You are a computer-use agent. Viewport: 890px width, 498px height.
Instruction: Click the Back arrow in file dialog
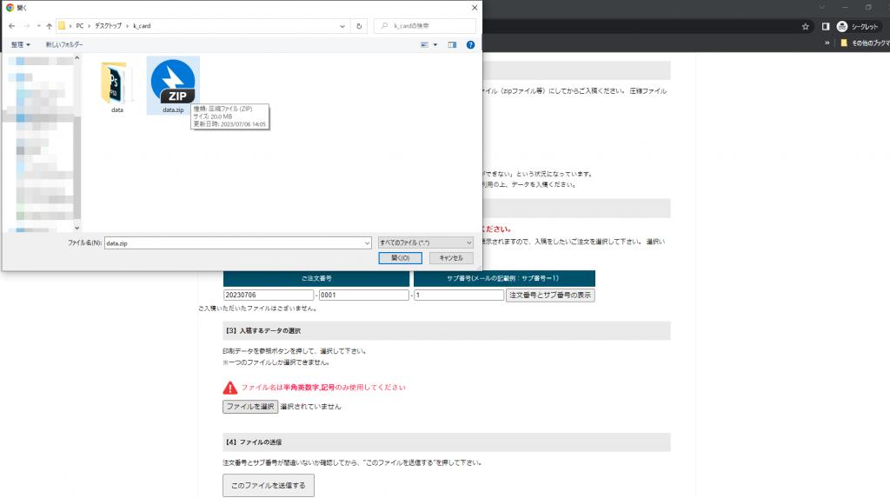click(x=10, y=26)
